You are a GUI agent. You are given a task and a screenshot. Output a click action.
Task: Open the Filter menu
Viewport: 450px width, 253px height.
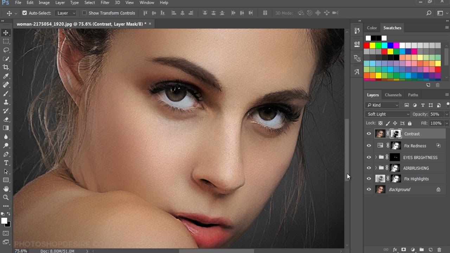click(105, 2)
